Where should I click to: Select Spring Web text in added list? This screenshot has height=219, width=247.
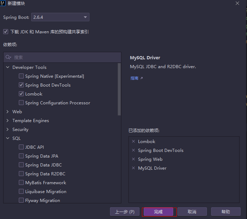coord(150,159)
